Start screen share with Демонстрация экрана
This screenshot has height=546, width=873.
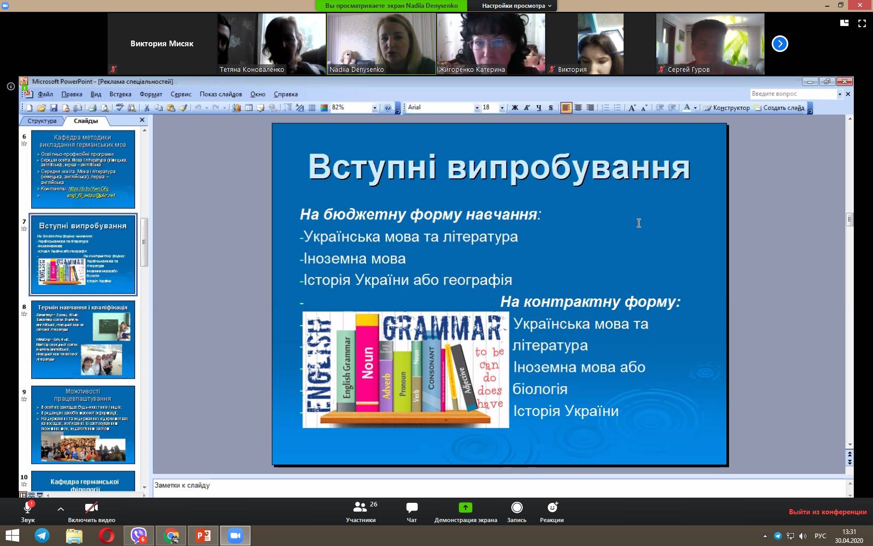click(x=466, y=512)
